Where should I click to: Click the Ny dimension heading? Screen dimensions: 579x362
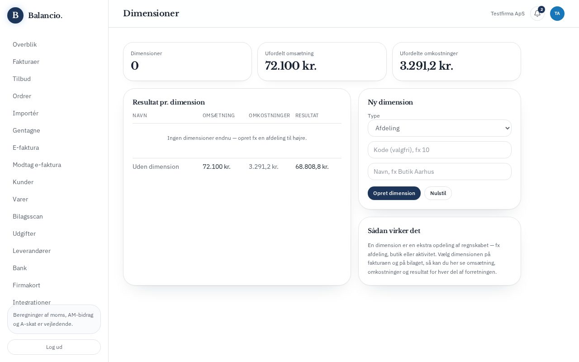pos(390,102)
